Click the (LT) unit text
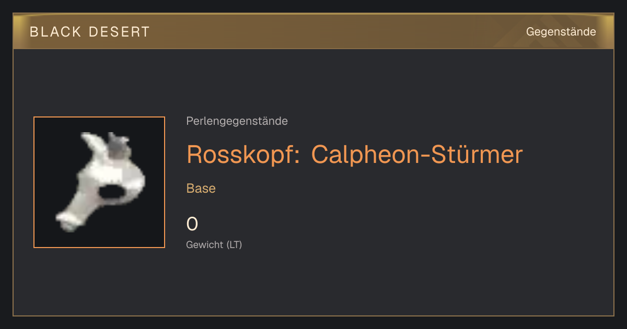627x329 pixels. 234,244
